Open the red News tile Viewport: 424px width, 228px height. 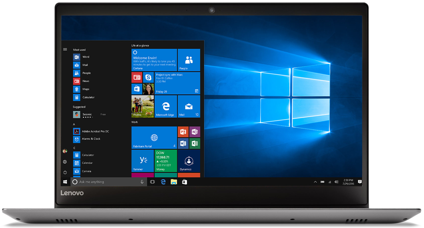point(137,77)
